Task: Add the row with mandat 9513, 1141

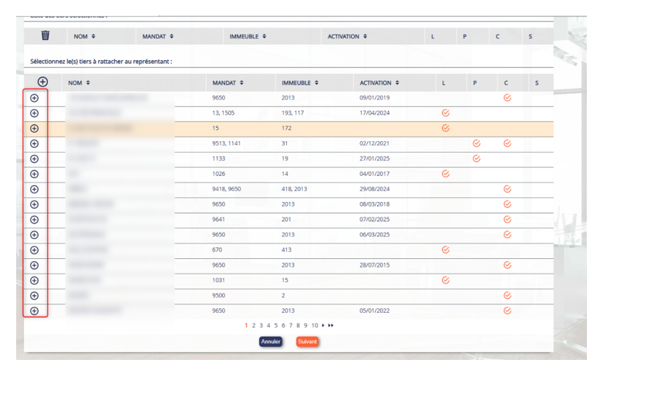Action: [x=34, y=143]
